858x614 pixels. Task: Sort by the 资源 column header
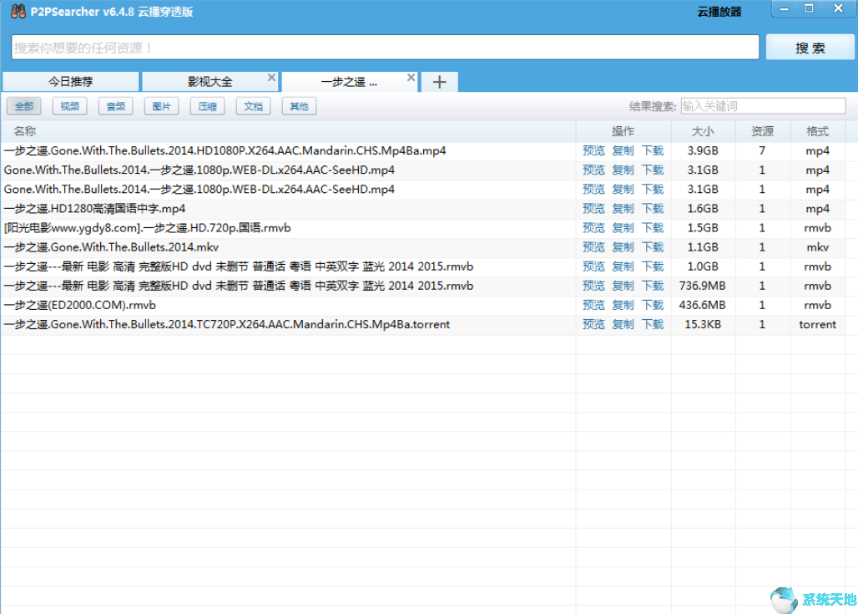pos(763,131)
